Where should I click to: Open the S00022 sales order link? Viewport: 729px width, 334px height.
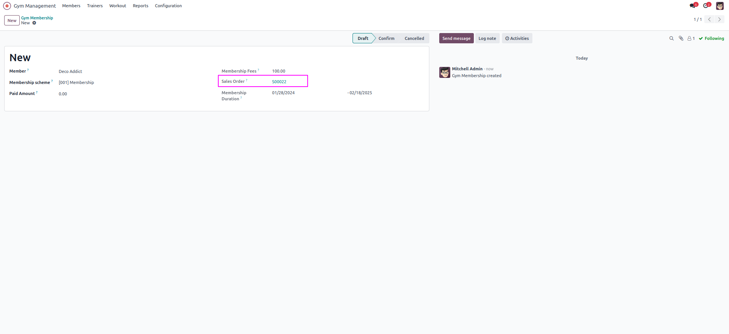click(x=279, y=82)
